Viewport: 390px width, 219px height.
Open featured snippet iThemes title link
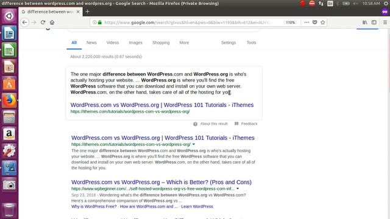[x=162, y=105]
